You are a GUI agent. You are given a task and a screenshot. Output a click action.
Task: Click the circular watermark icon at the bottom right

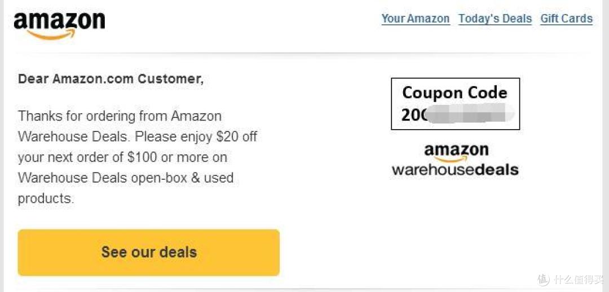[x=544, y=279]
